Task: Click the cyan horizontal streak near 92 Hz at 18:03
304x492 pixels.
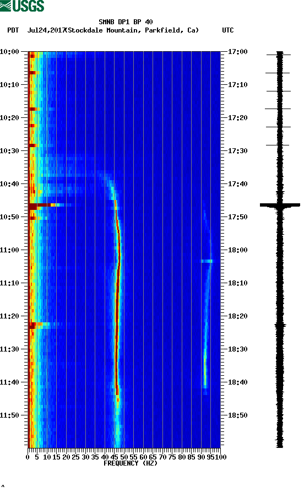Action: [207, 261]
